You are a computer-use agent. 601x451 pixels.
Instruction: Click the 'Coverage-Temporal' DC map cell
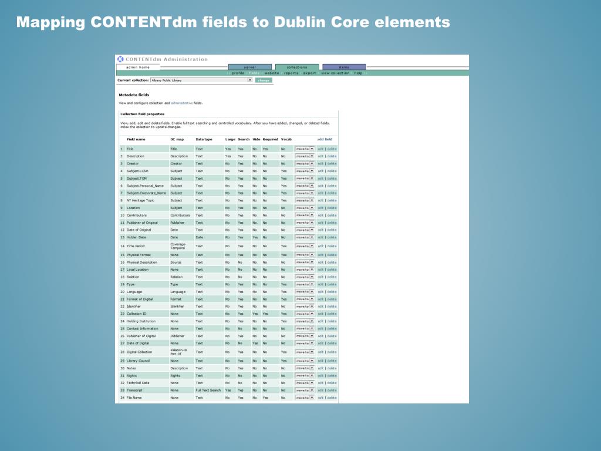[178, 246]
